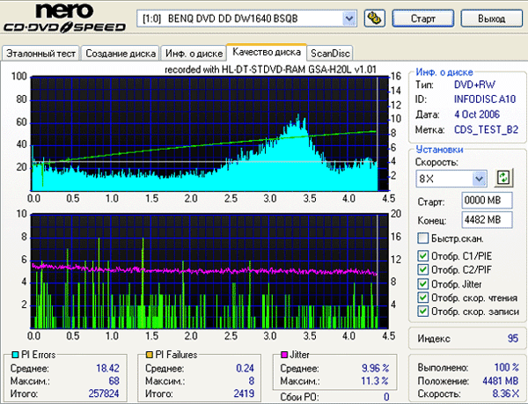Disable Отобр. скор. чтения checkbox

click(423, 298)
